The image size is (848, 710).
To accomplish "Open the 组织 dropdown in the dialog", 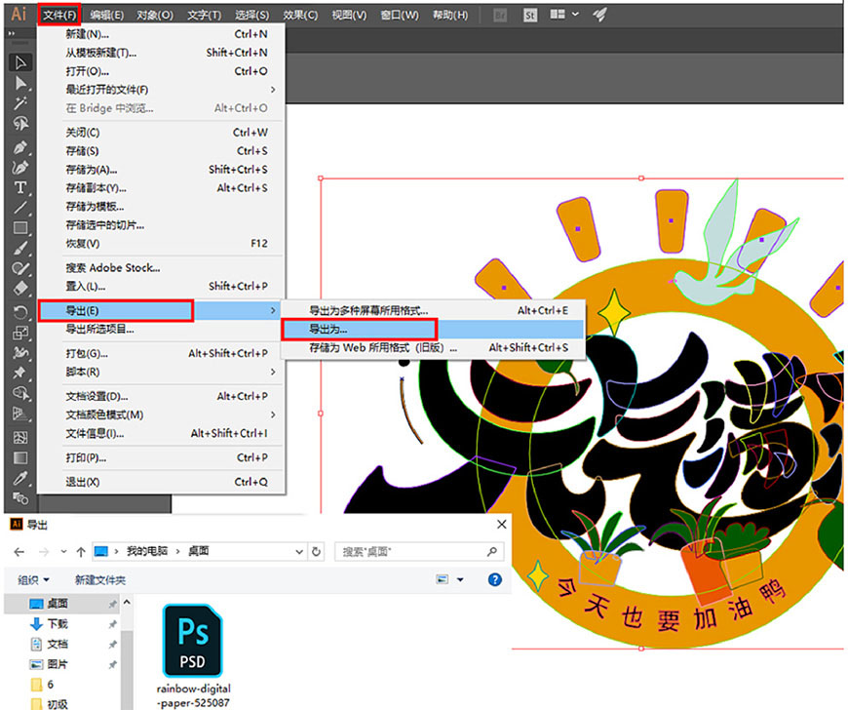I will click(32, 579).
